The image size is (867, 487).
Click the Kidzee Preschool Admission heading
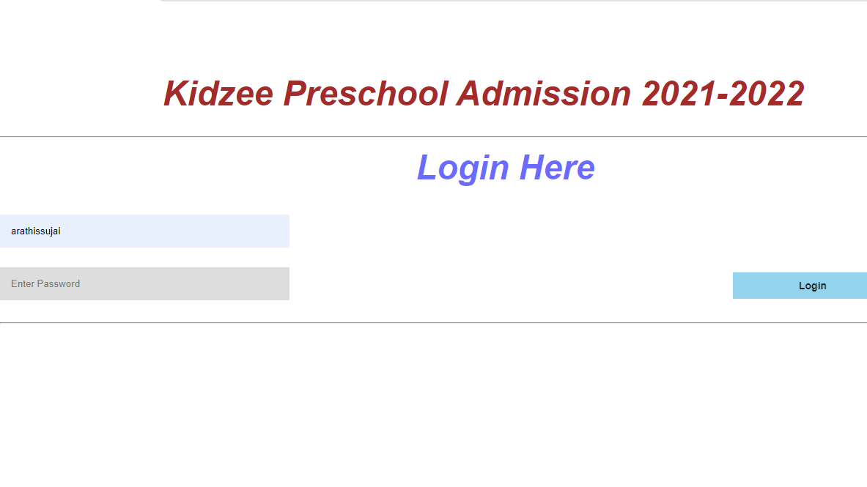coord(484,94)
